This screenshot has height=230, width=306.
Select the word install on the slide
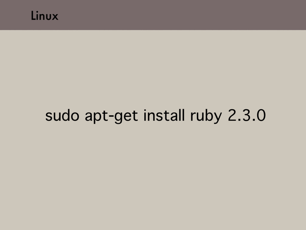coord(164,115)
